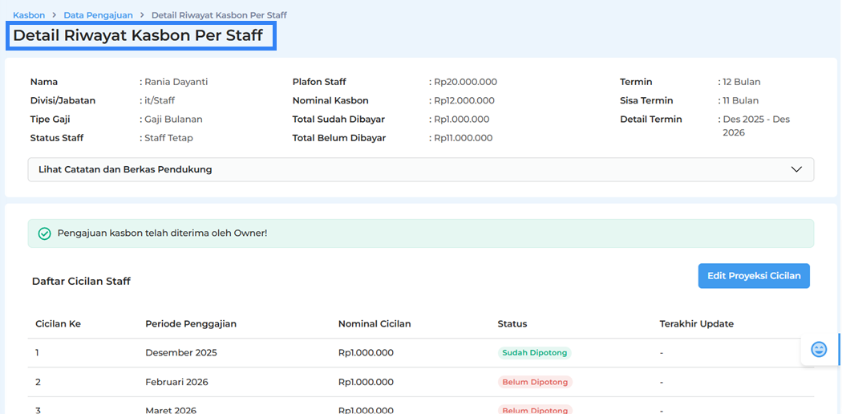Click the Periode Penggajian column header
Screen dimensions: 842x414
(x=191, y=324)
